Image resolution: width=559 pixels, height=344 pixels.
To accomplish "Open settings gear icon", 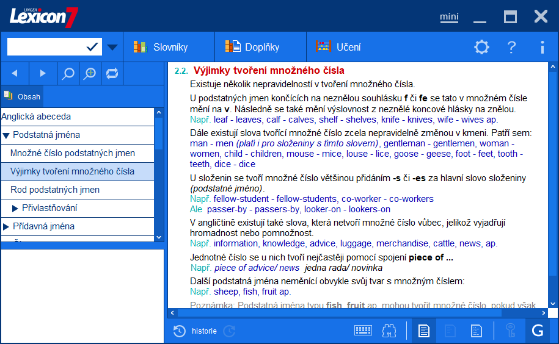I will click(481, 47).
